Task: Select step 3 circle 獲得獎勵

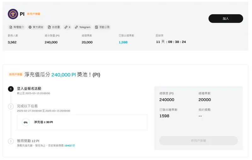Action: pos(11,141)
